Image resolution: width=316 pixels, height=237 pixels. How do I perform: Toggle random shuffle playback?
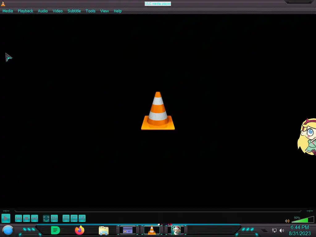click(82, 218)
